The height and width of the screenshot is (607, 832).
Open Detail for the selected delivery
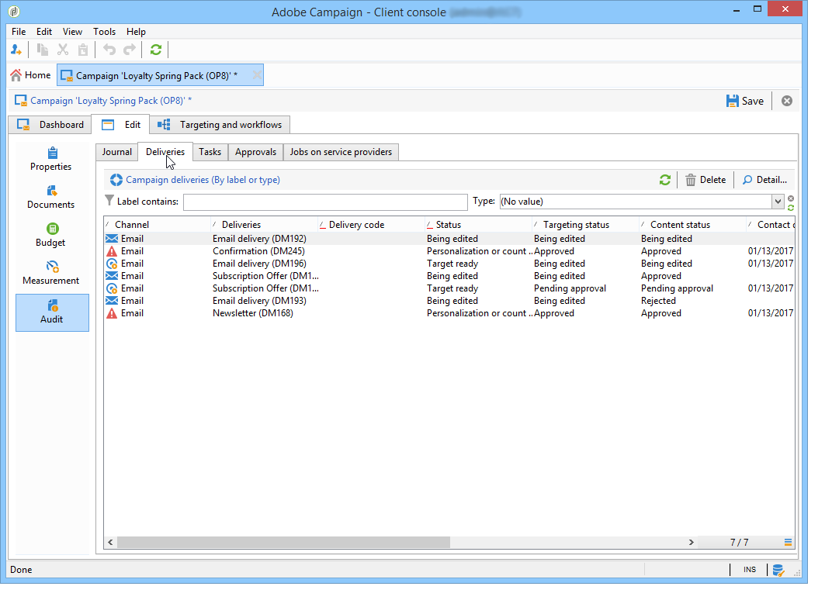[764, 180]
